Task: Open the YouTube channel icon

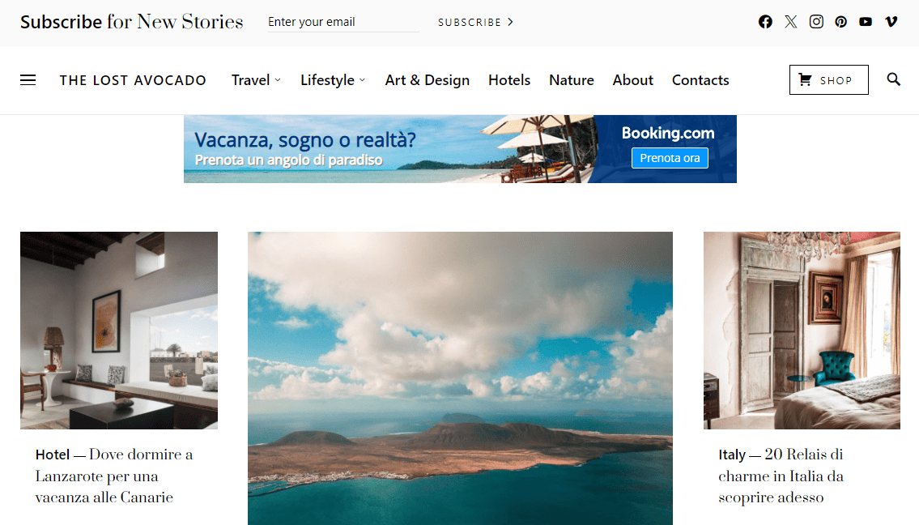Action: (866, 21)
